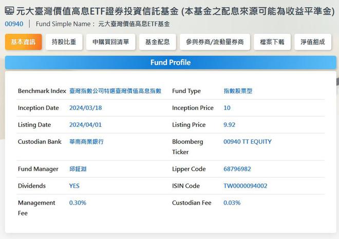Click the Custodian Fee label
The width and height of the screenshot is (339, 239).
(192, 203)
